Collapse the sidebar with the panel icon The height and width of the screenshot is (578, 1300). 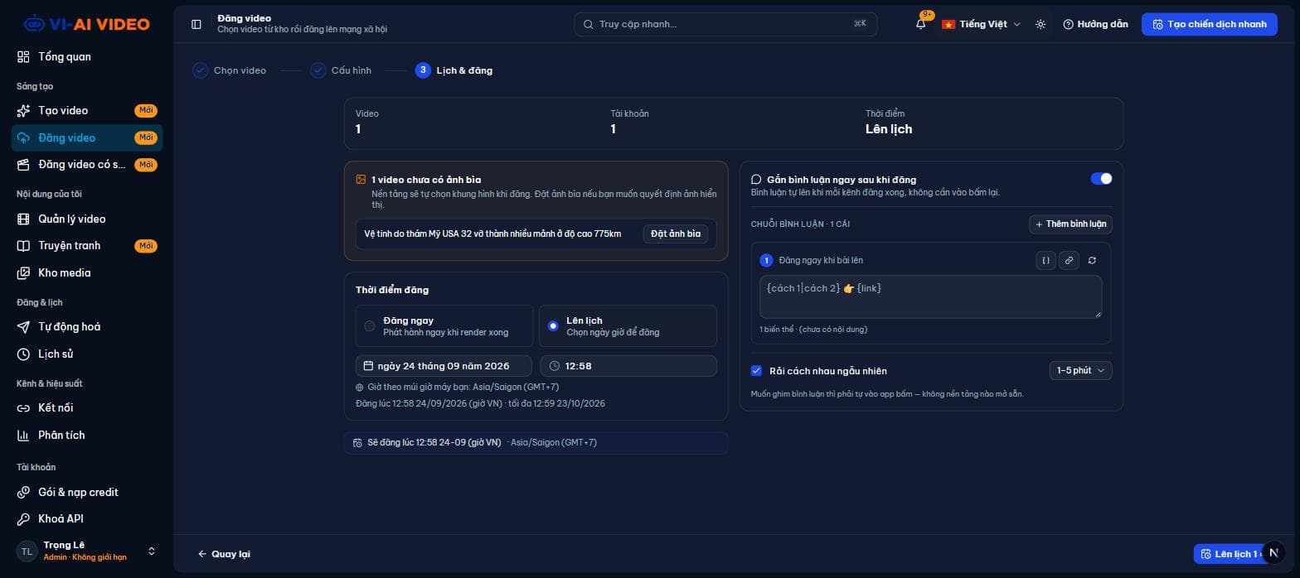point(196,24)
